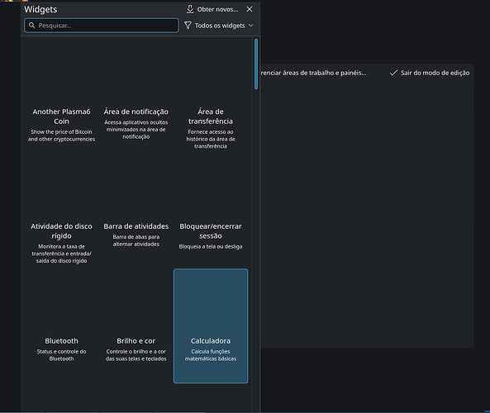The width and height of the screenshot is (490, 413).
Task: Click the magnifier icon in search field
Action: click(x=32, y=26)
